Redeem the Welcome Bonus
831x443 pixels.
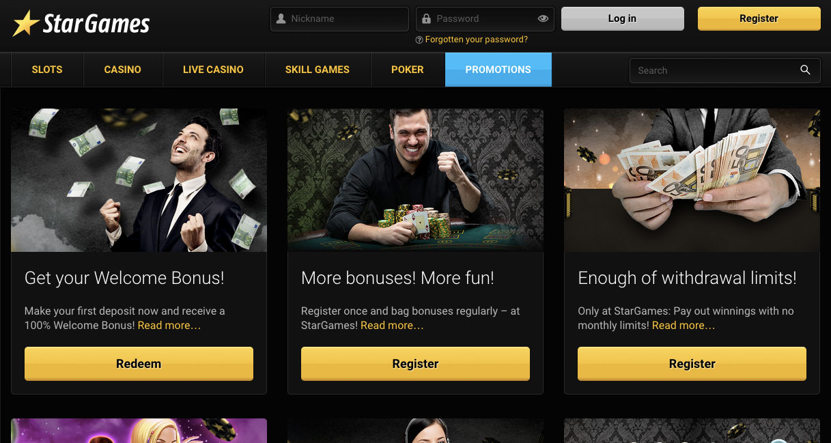(x=139, y=364)
